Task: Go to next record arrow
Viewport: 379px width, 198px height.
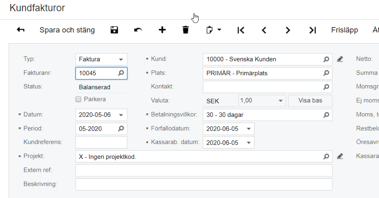Action: [x=288, y=30]
